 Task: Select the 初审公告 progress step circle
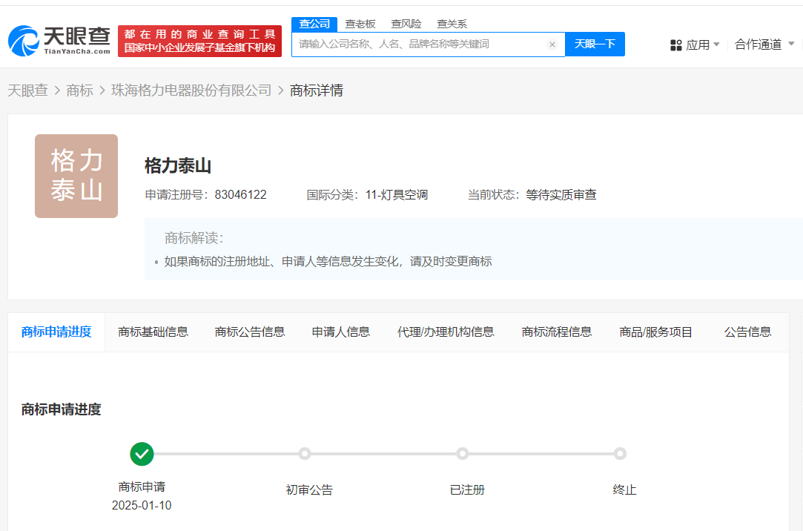click(304, 454)
